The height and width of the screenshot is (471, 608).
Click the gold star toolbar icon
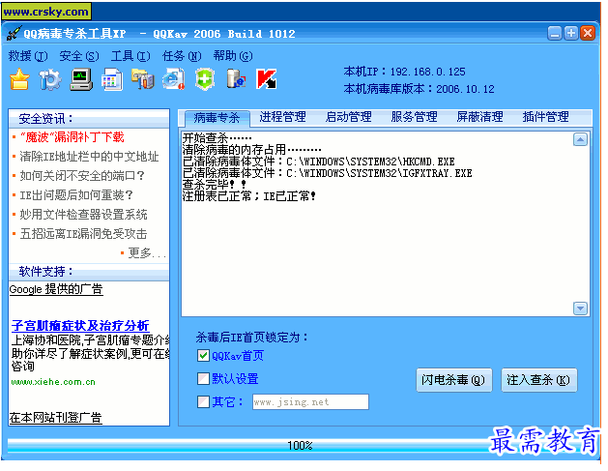coord(19,79)
